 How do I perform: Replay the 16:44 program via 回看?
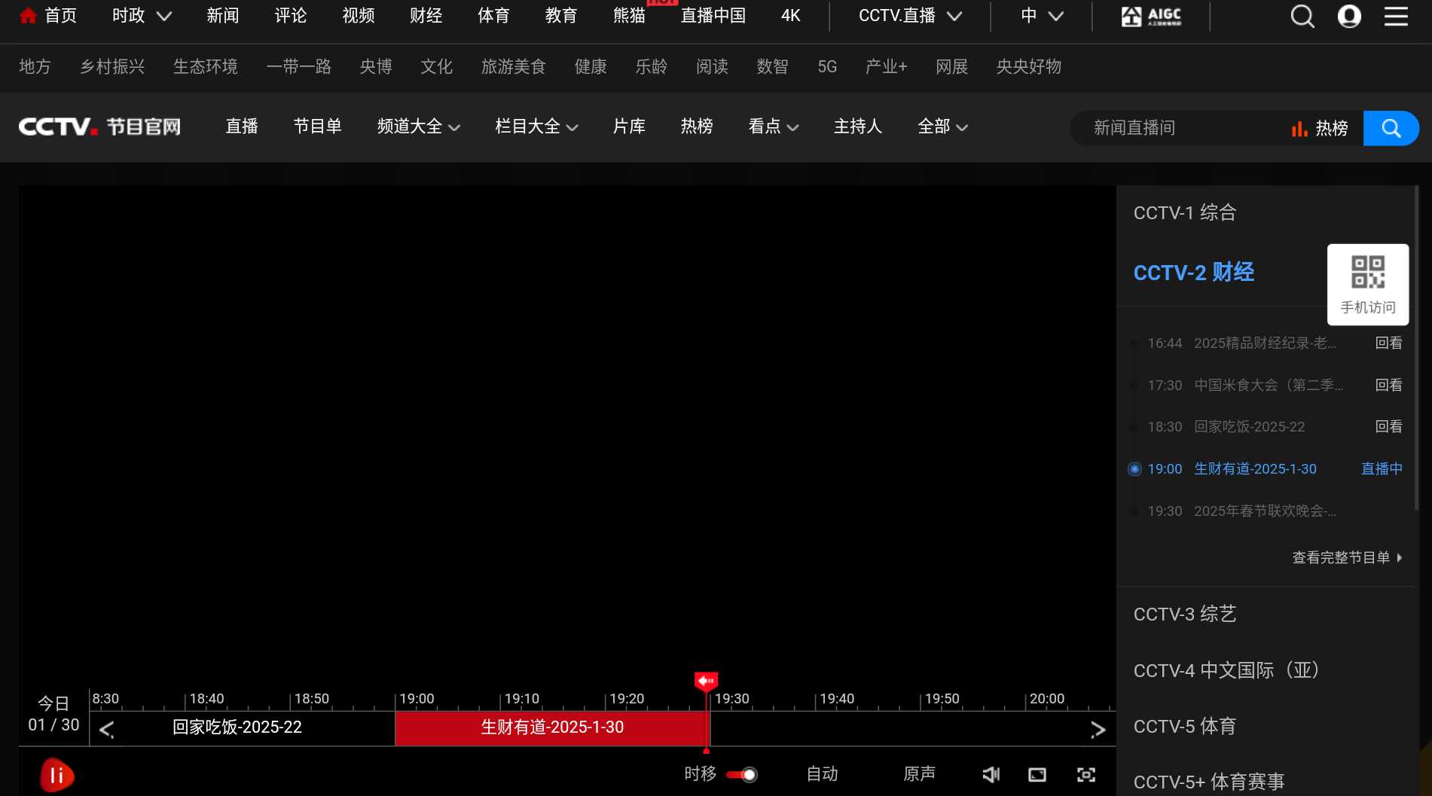pos(1388,343)
